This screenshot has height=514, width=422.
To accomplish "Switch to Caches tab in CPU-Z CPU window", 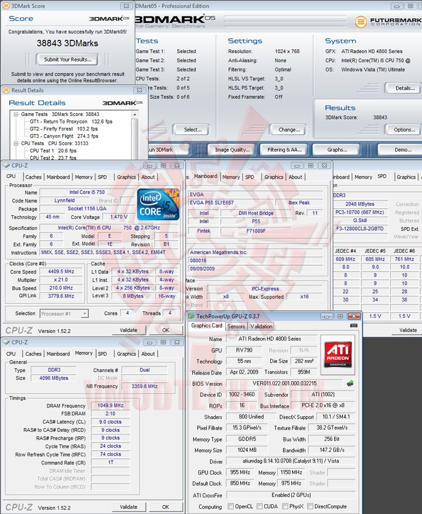I will click(33, 177).
